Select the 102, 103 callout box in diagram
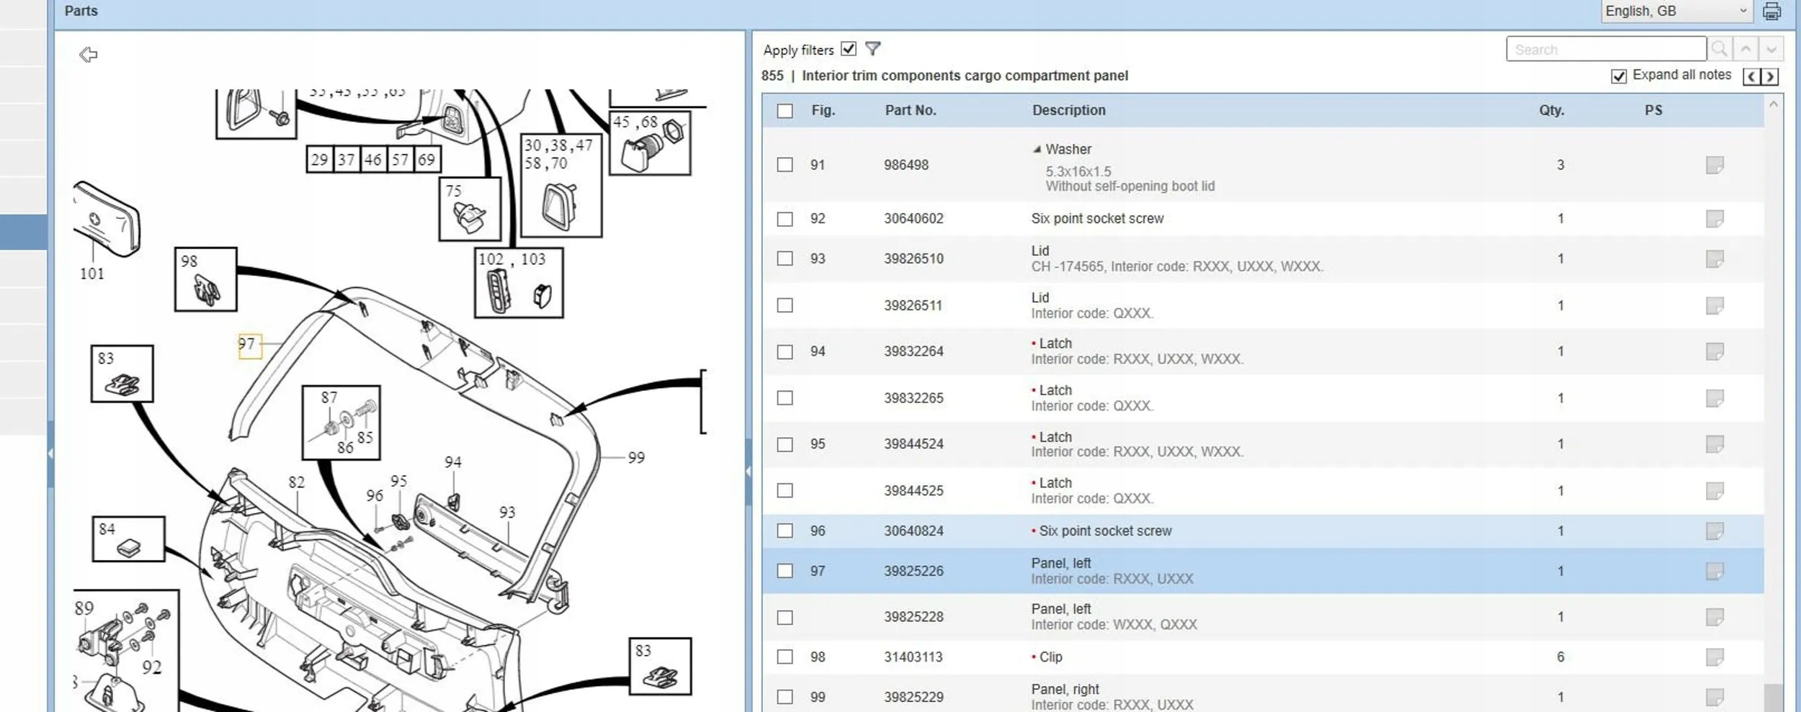 (519, 283)
